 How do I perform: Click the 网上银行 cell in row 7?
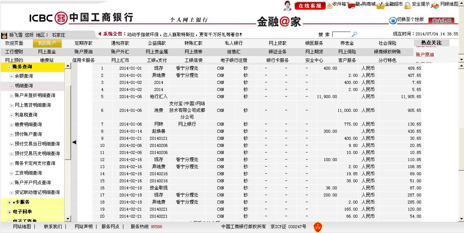(187, 124)
